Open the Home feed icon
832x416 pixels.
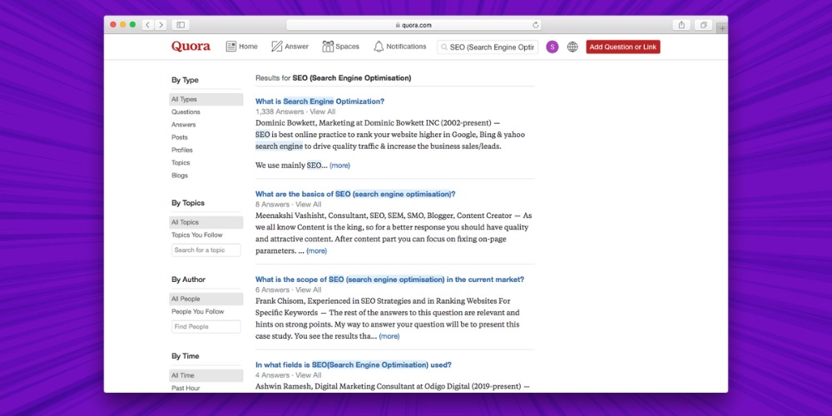[x=231, y=47]
